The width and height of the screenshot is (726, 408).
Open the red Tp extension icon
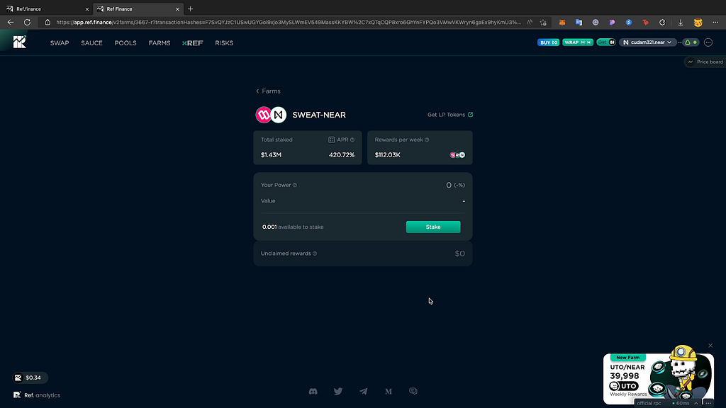pos(645,22)
